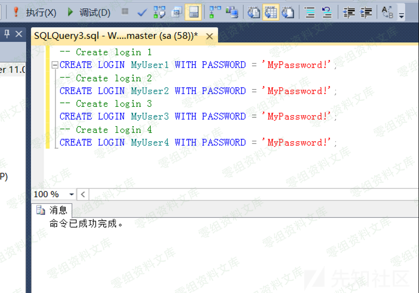Decrease the line indent
The width and height of the screenshot is (419, 293).
(x=349, y=12)
